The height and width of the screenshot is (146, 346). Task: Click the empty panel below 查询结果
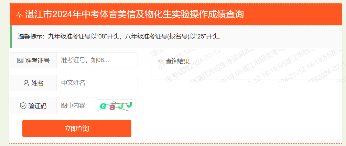pos(246,75)
